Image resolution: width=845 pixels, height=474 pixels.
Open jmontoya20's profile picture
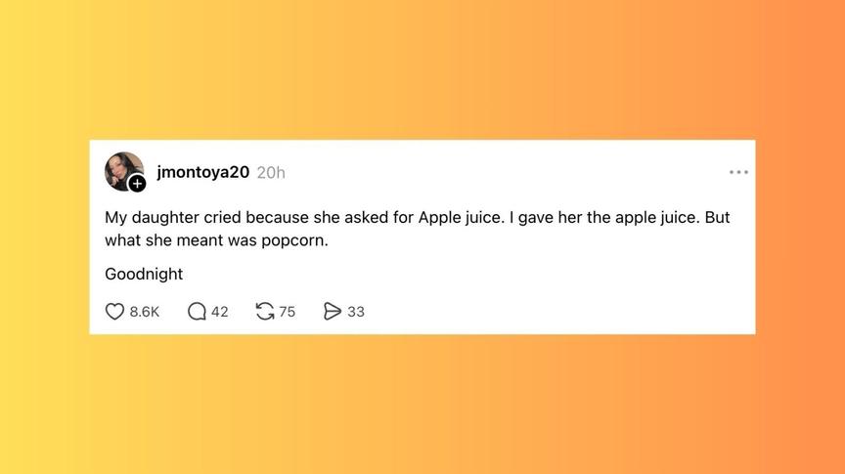(121, 169)
